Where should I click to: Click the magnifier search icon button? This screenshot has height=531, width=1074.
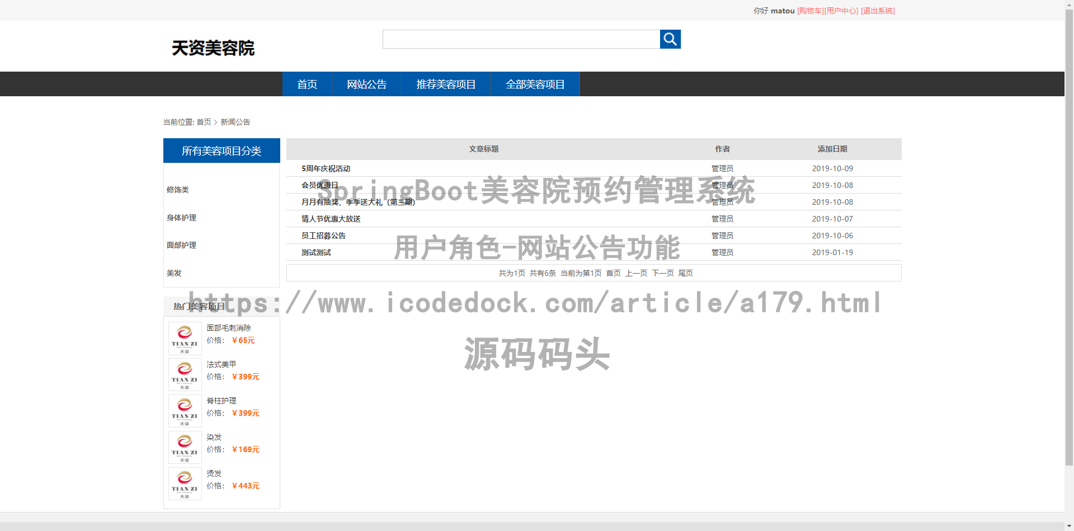coord(670,39)
